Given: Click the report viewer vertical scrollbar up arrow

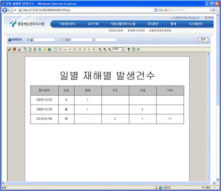Looking at the screenshot, I should coord(208,54).
